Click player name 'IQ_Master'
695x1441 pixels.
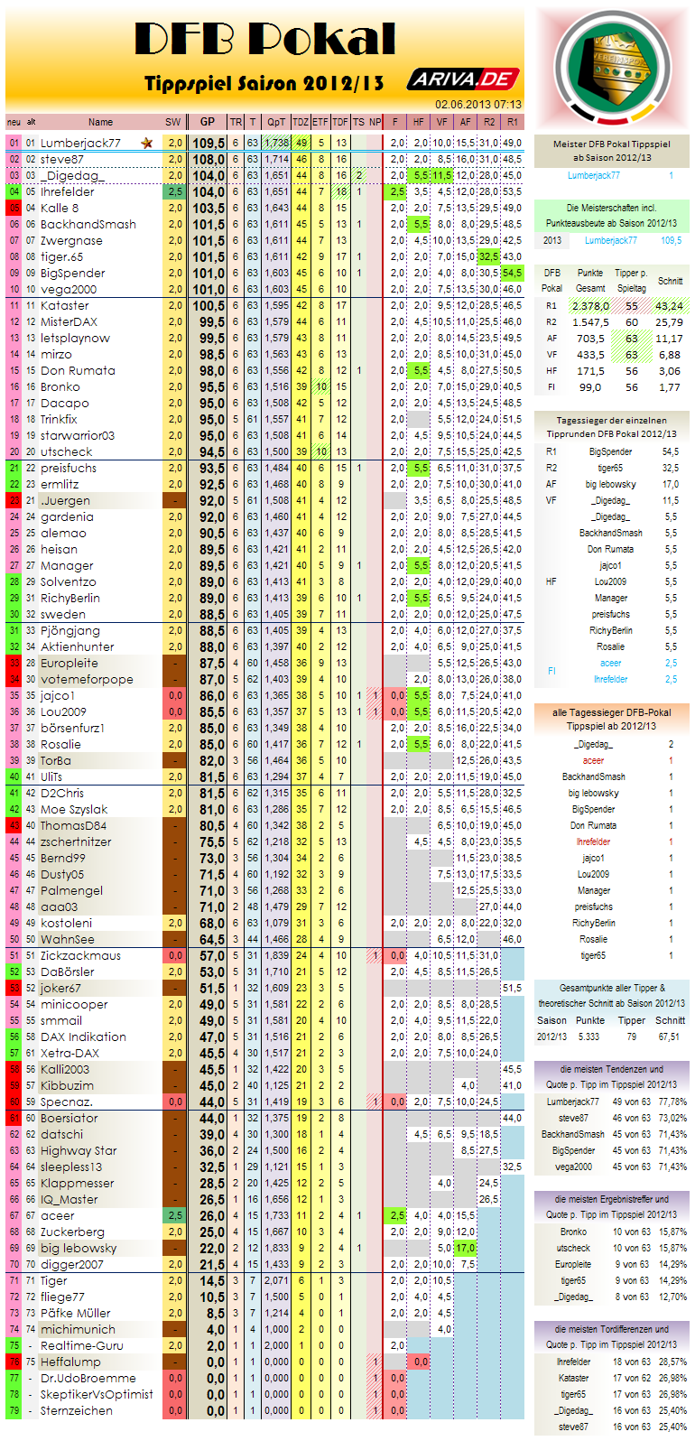69,1199
